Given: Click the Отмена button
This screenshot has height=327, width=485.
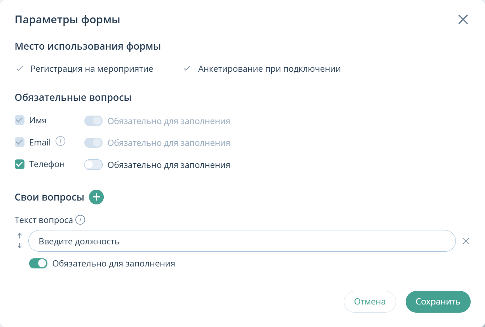Looking at the screenshot, I should (x=370, y=301).
